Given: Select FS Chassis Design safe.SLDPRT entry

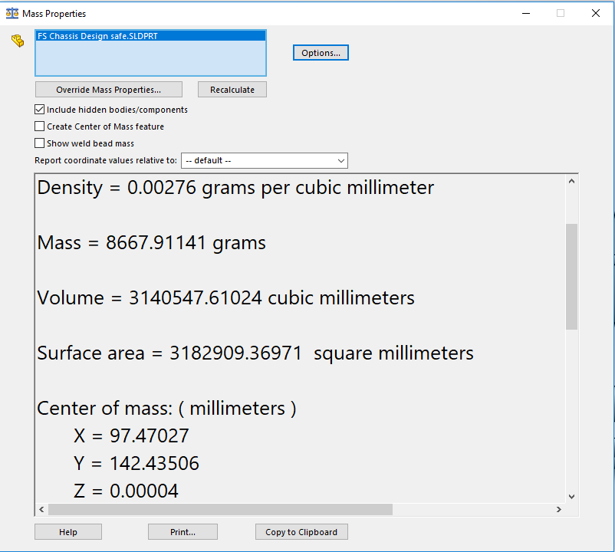Looking at the screenshot, I should (150, 36).
